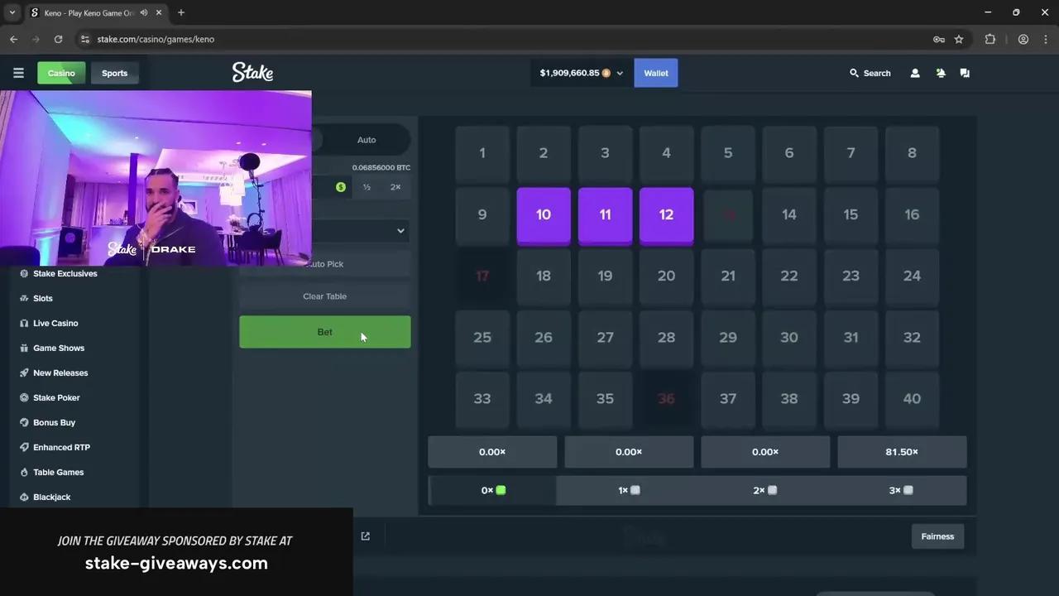
Task: Click the Stake logo
Action: tap(252, 72)
